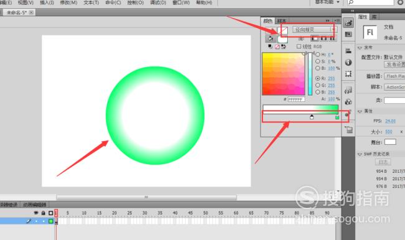Open the 视图(V) menu
The image size is (405, 240).
26,2
